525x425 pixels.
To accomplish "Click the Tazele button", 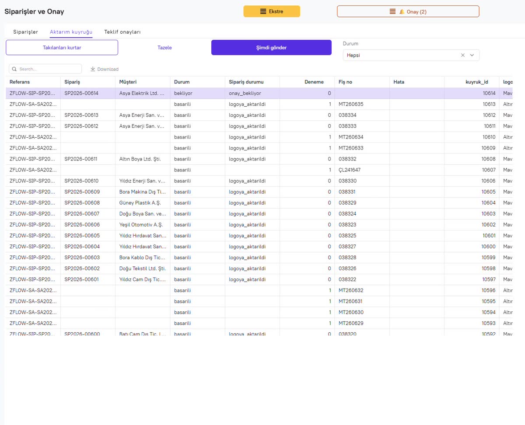I will [164, 48].
